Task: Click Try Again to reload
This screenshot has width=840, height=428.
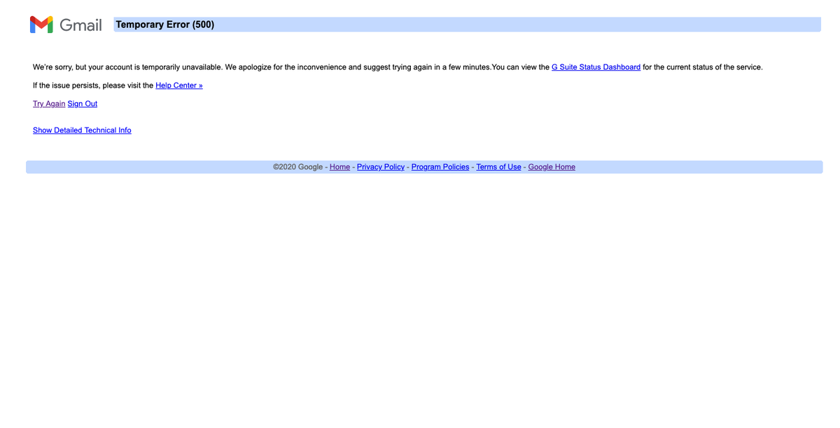Action: coord(49,104)
